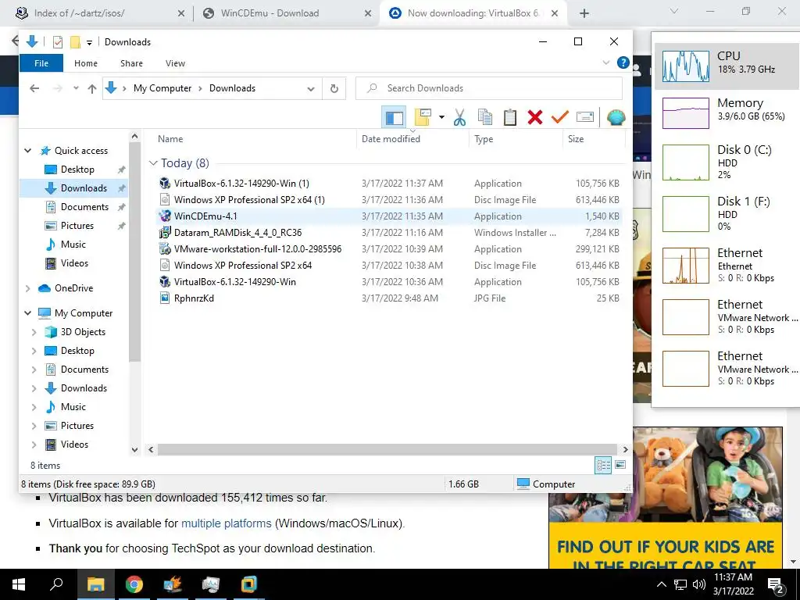Go up one folder level arrow
The width and height of the screenshot is (800, 600).
pyautogui.click(x=92, y=89)
